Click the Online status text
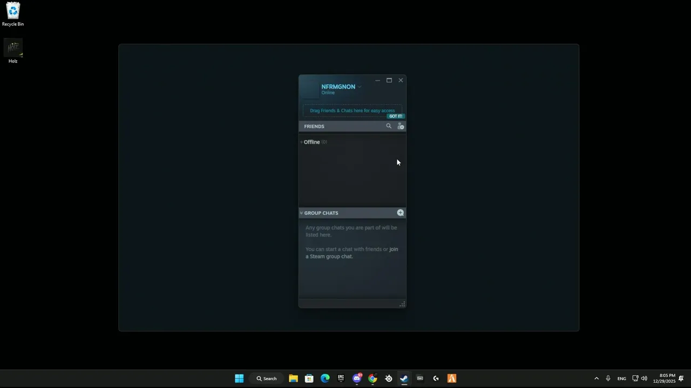691x388 pixels. click(328, 93)
